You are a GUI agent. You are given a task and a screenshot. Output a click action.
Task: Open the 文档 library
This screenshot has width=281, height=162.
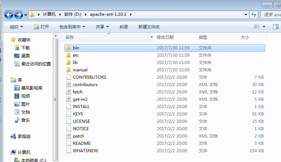click(26, 112)
